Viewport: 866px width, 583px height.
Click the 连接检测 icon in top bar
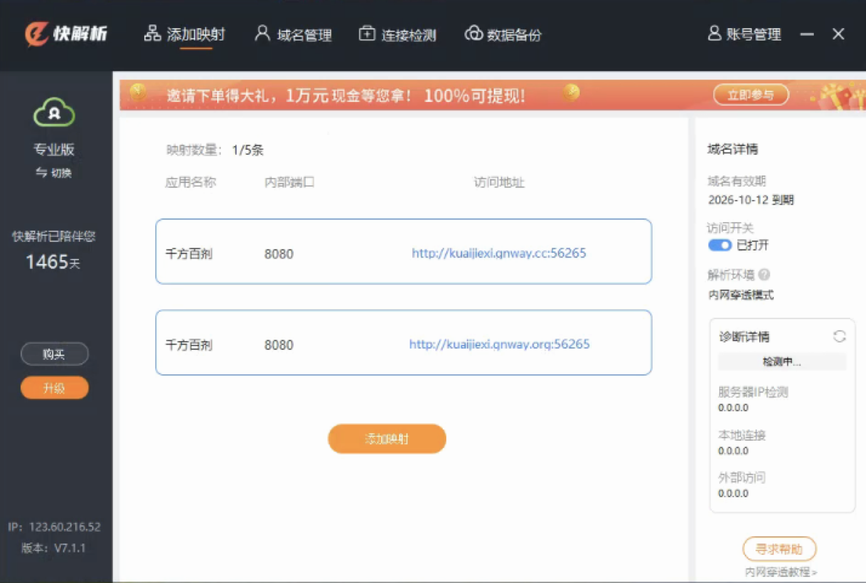[366, 34]
